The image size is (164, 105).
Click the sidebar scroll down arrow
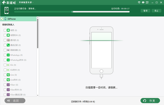(38, 95)
